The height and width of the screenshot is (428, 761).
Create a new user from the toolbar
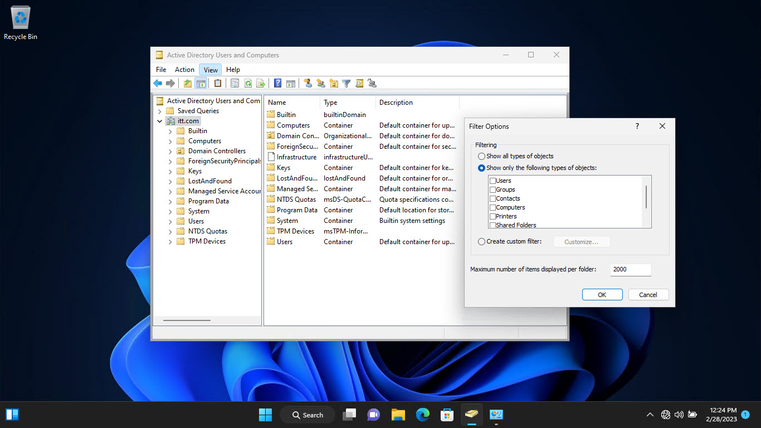click(308, 83)
